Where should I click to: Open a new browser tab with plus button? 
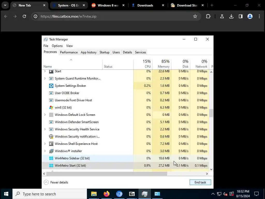212,5
